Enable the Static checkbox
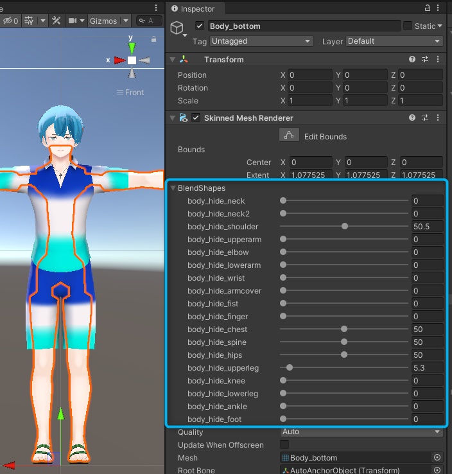452x474 pixels. [x=408, y=26]
